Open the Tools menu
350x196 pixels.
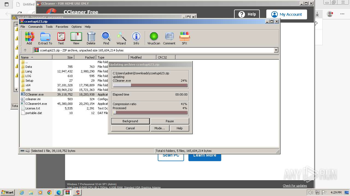coord(49,27)
